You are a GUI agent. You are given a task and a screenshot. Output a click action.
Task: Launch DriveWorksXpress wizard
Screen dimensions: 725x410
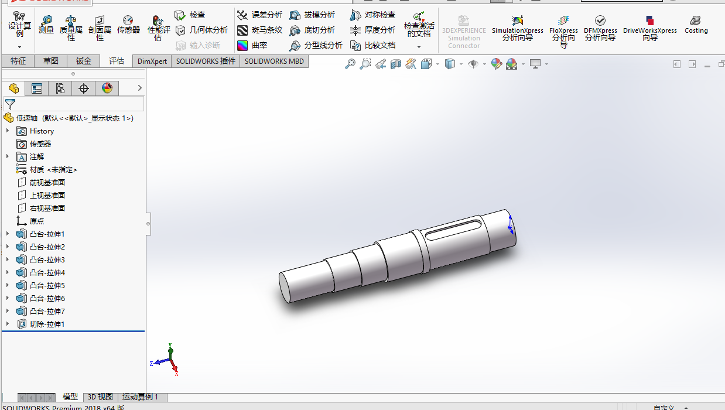(650, 28)
